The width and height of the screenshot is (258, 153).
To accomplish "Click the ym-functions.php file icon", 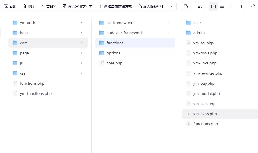I will [x=15, y=93].
